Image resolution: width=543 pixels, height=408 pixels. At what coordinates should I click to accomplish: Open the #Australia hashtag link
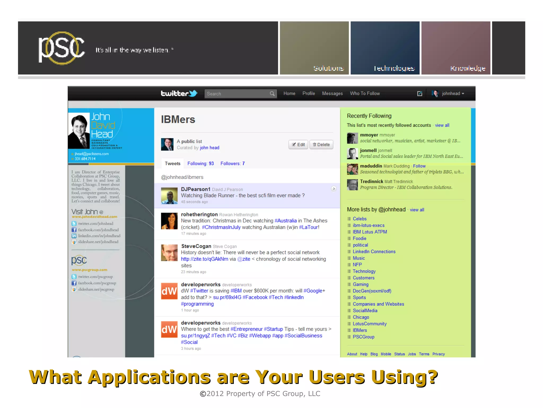click(286, 221)
